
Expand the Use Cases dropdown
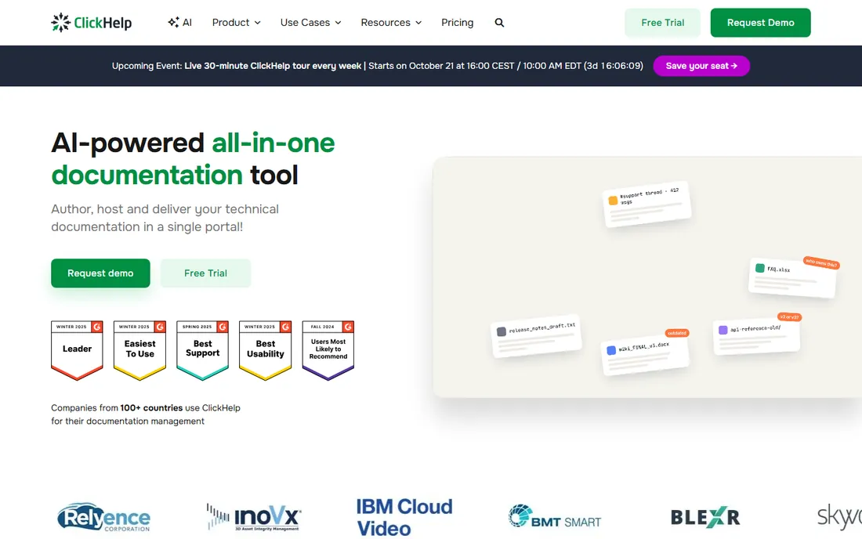310,23
